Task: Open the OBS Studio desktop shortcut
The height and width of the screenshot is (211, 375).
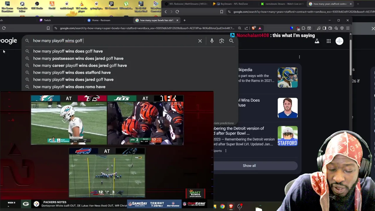Action: pyautogui.click(x=37, y=6)
